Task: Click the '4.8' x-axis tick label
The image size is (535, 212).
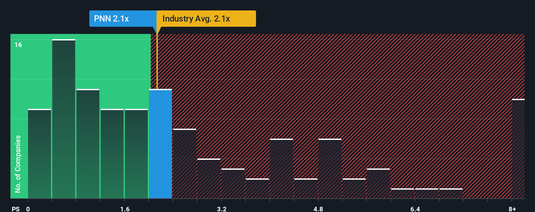Action: [x=318, y=209]
